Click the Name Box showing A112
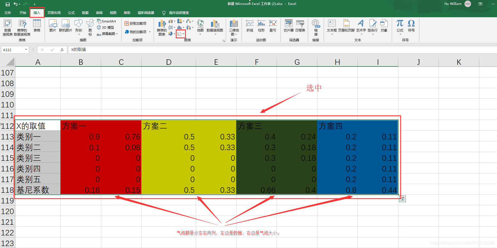Viewport: 497px width, 248px height. [x=15, y=50]
